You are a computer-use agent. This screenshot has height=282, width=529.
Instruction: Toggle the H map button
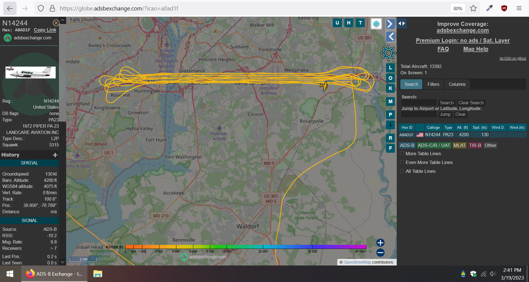point(349,23)
